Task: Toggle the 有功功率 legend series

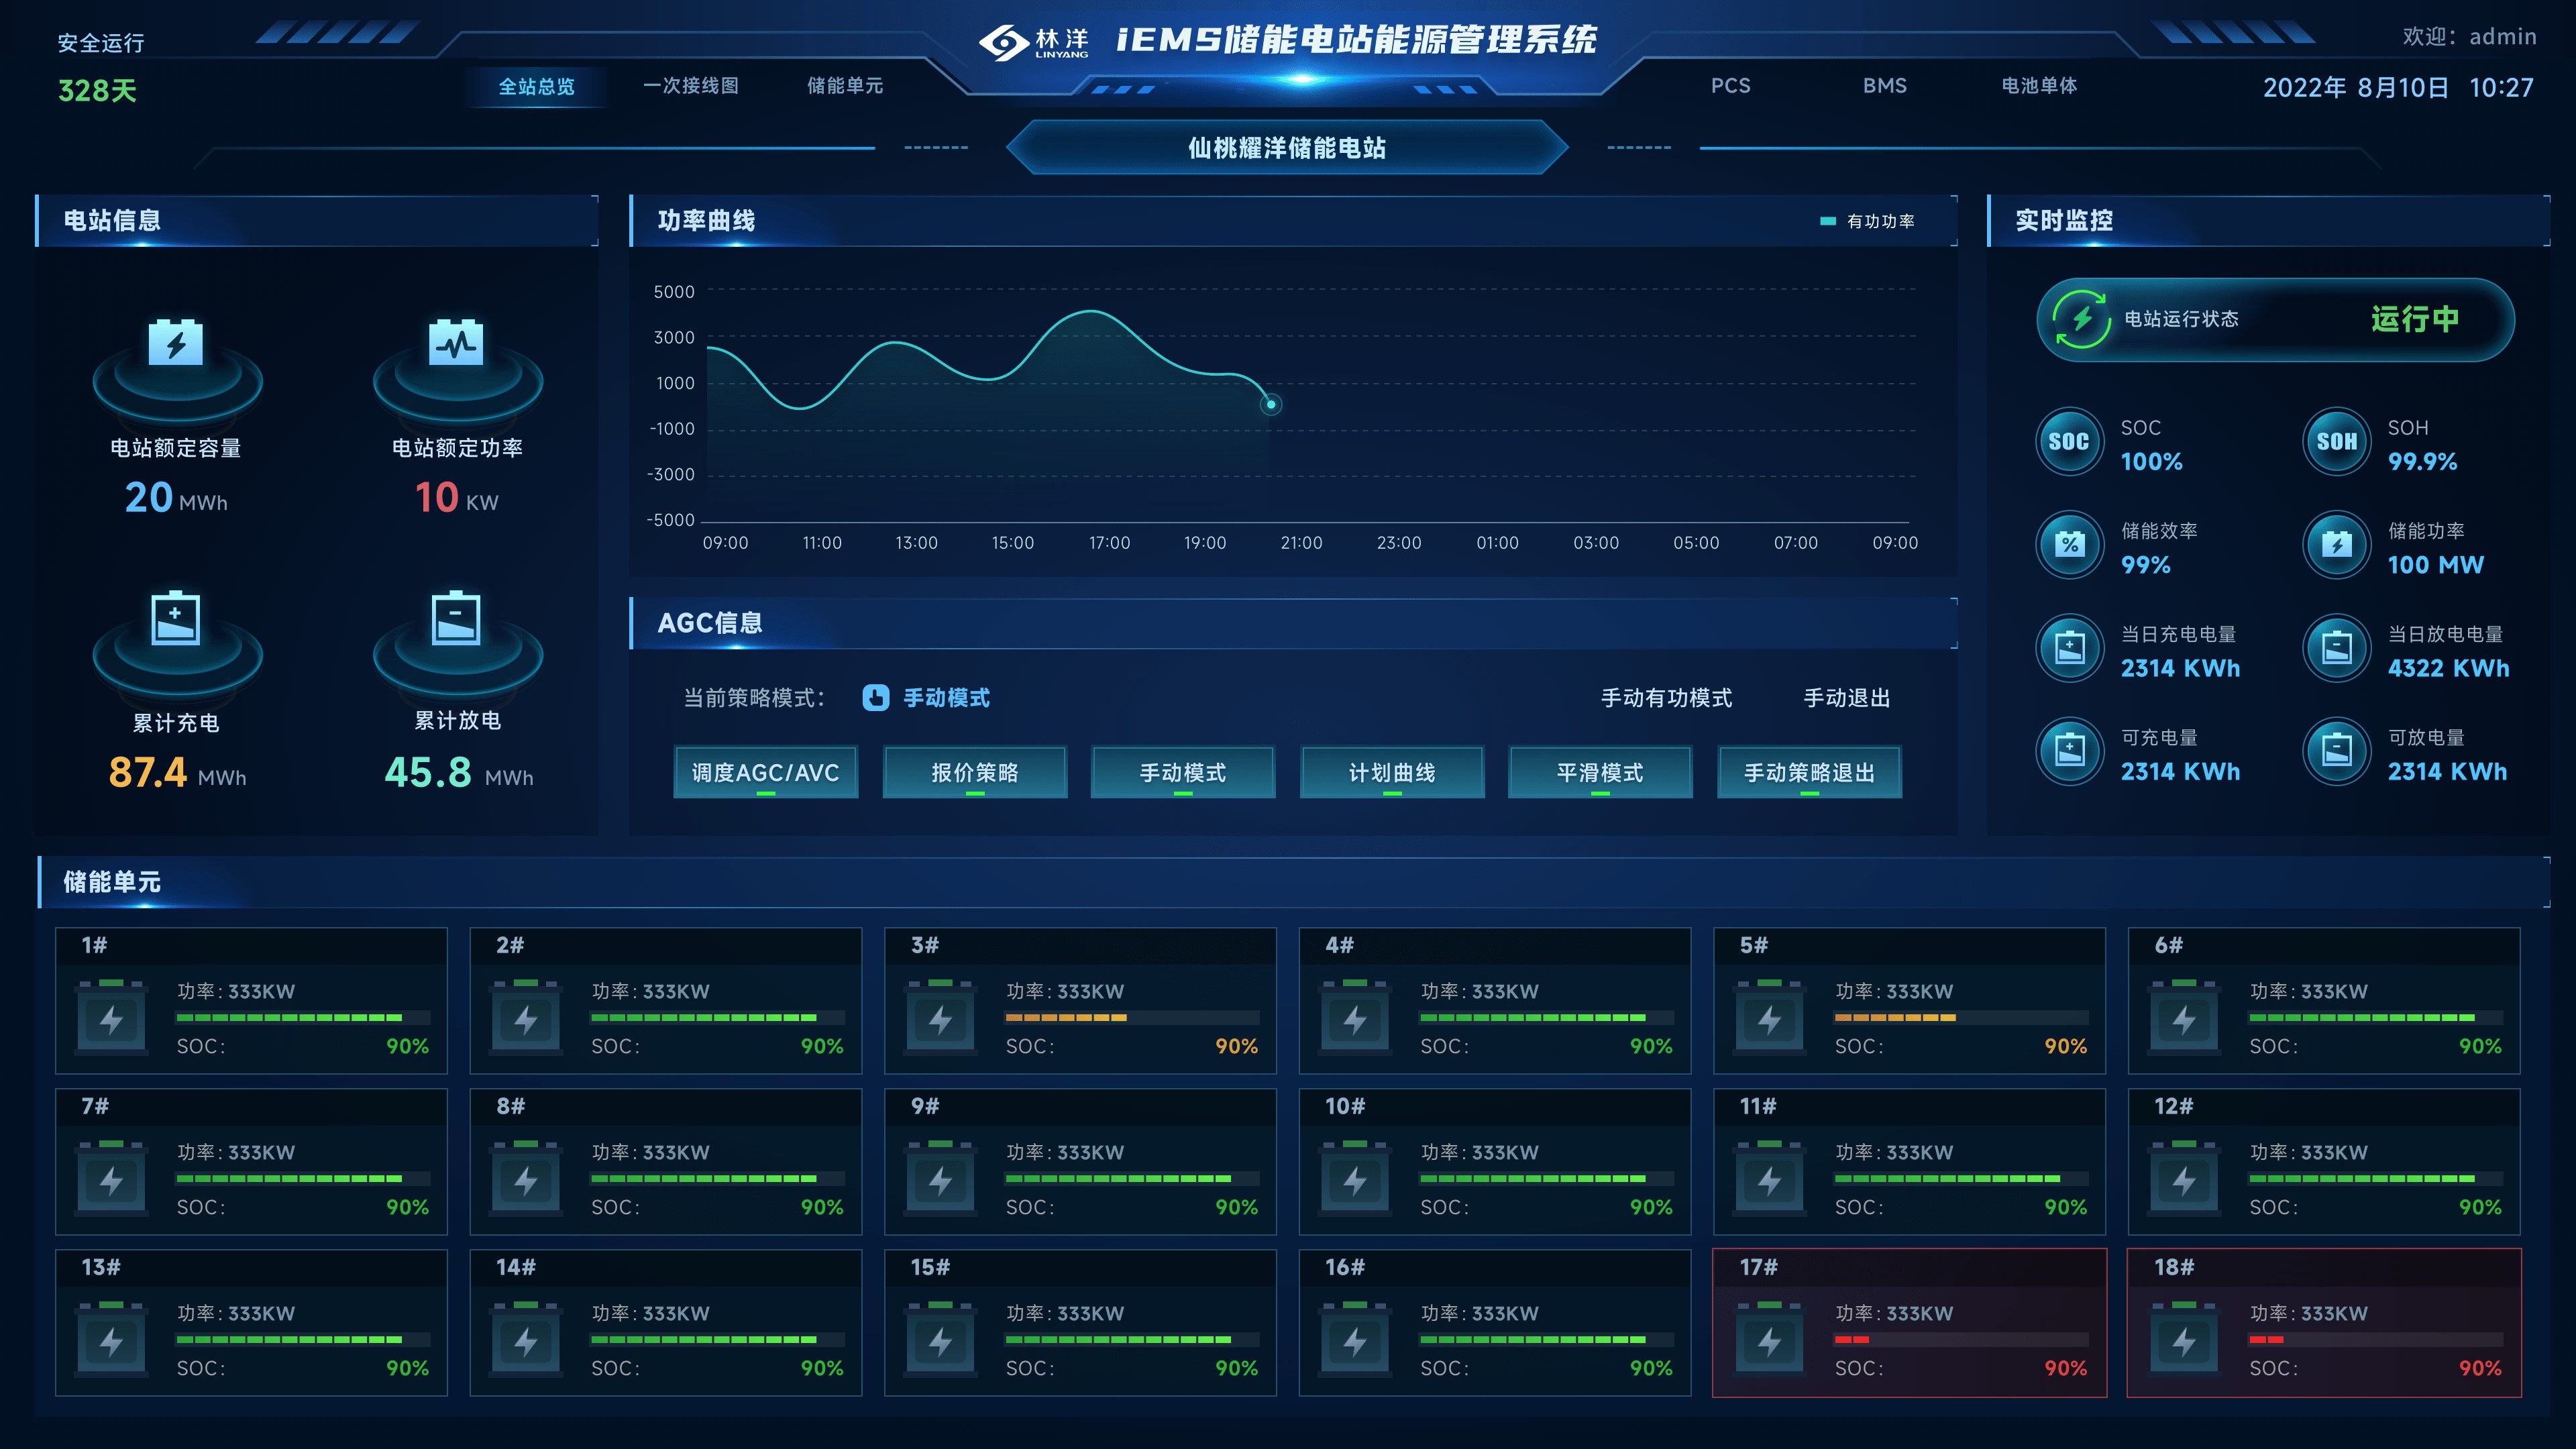Action: 1866,221
